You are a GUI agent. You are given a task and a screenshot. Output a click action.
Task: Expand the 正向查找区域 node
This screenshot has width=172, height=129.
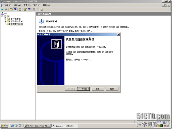point(5,22)
